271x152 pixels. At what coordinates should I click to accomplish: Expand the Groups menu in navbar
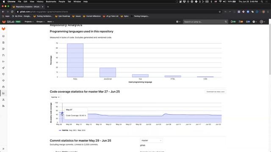pyautogui.click(x=41, y=22)
